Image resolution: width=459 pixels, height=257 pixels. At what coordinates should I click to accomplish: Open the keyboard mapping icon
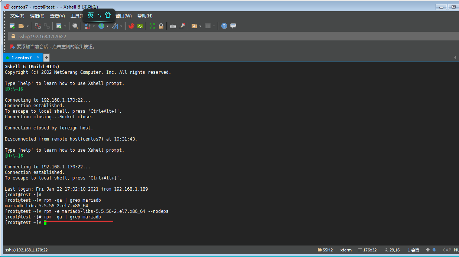[x=173, y=26]
